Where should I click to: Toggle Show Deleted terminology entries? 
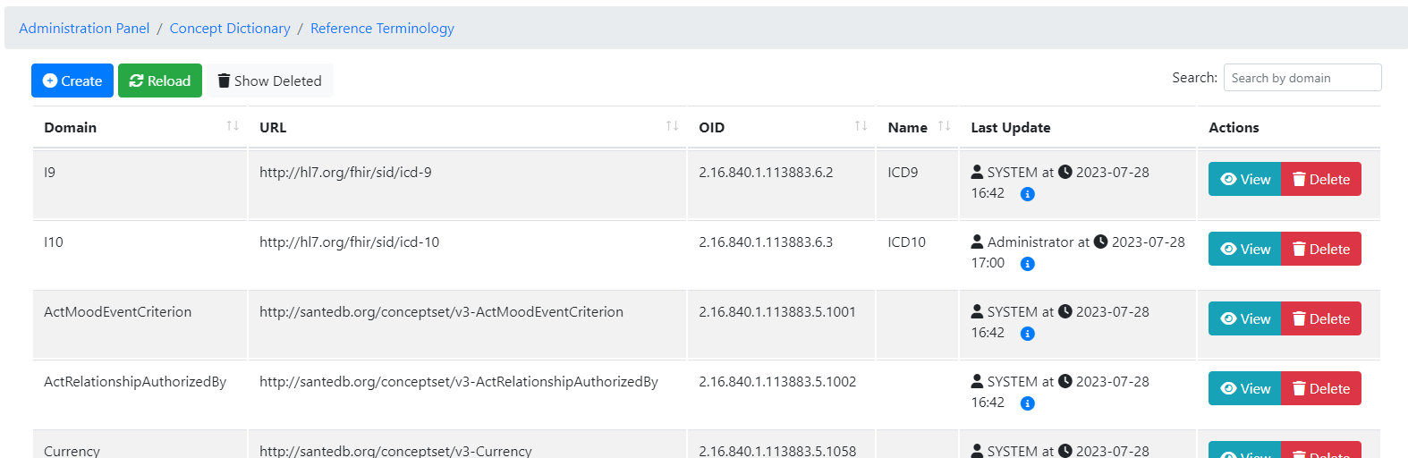[x=269, y=81]
